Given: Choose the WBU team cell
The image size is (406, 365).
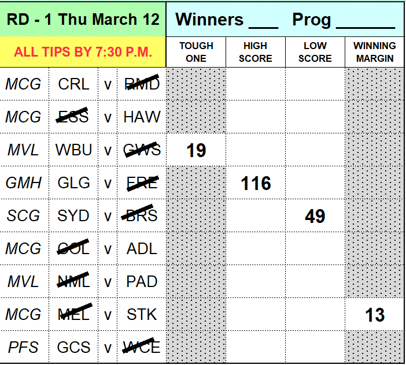Looking at the screenshot, I should [74, 150].
